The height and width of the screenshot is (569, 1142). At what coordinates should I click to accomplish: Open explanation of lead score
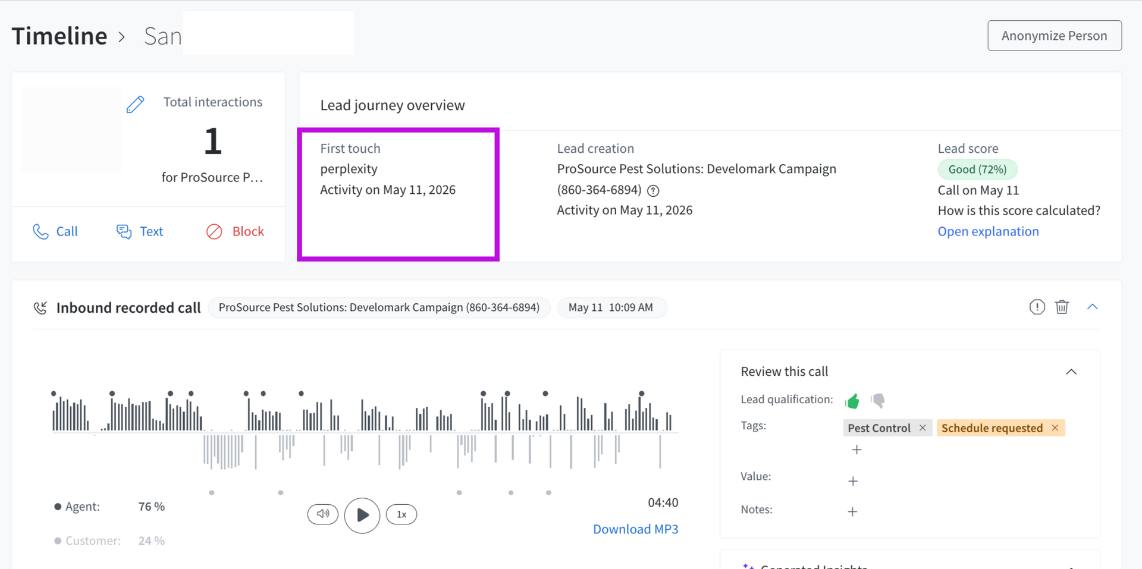tap(988, 231)
